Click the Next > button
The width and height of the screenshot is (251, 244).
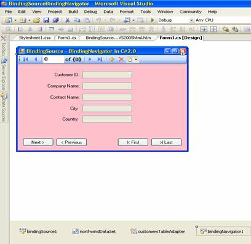pyautogui.click(x=38, y=142)
